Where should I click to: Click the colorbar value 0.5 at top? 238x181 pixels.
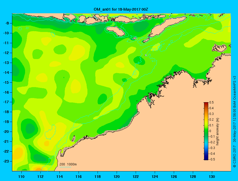pos(212,102)
